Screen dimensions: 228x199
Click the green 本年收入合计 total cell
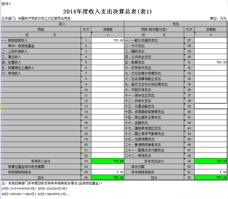click(x=108, y=161)
